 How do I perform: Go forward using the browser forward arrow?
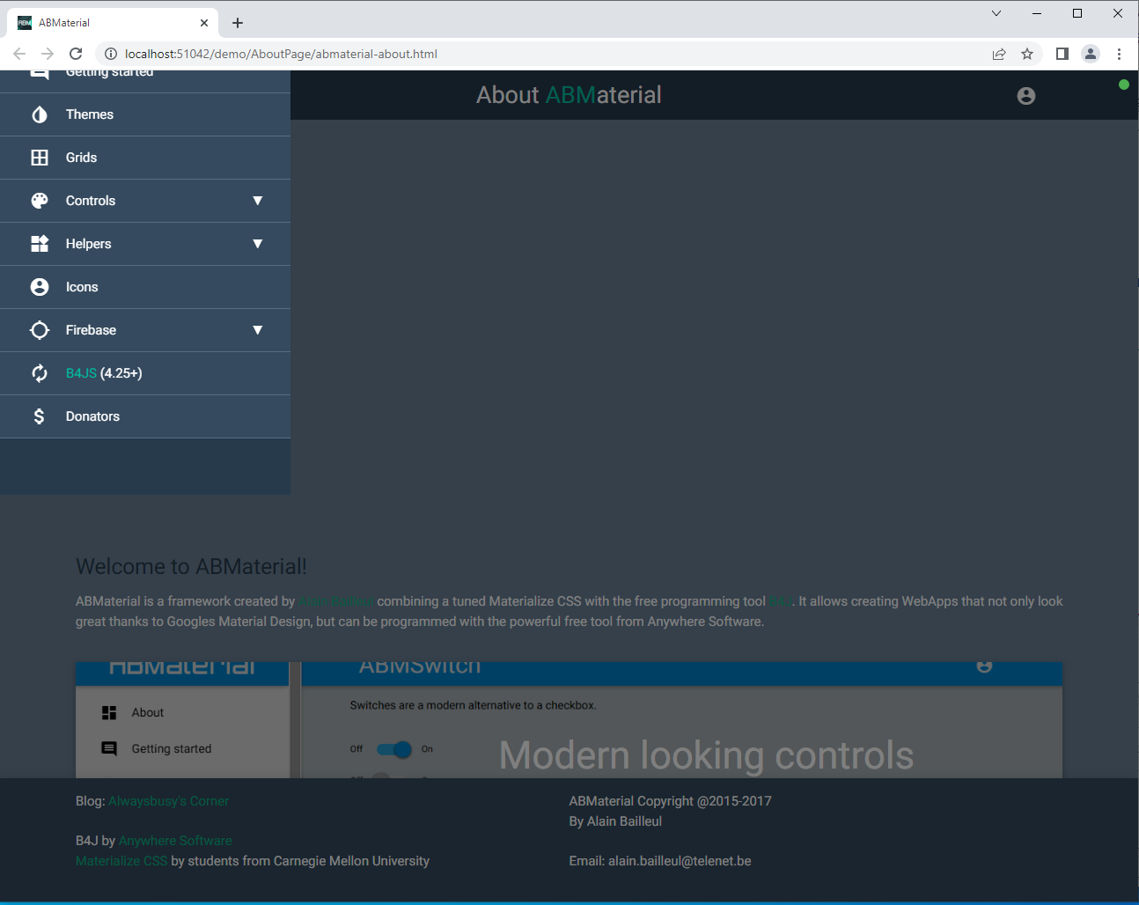[x=48, y=54]
